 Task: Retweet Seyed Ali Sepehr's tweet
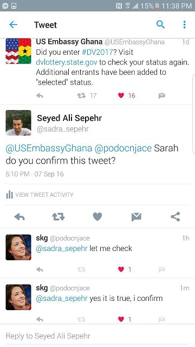coord(58,217)
